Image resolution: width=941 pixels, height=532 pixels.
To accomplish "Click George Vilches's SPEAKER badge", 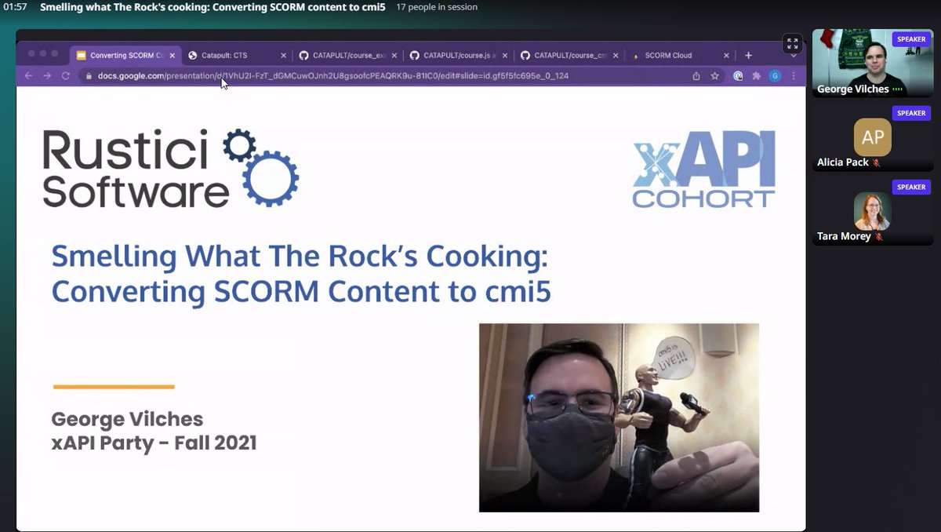I will pyautogui.click(x=912, y=38).
